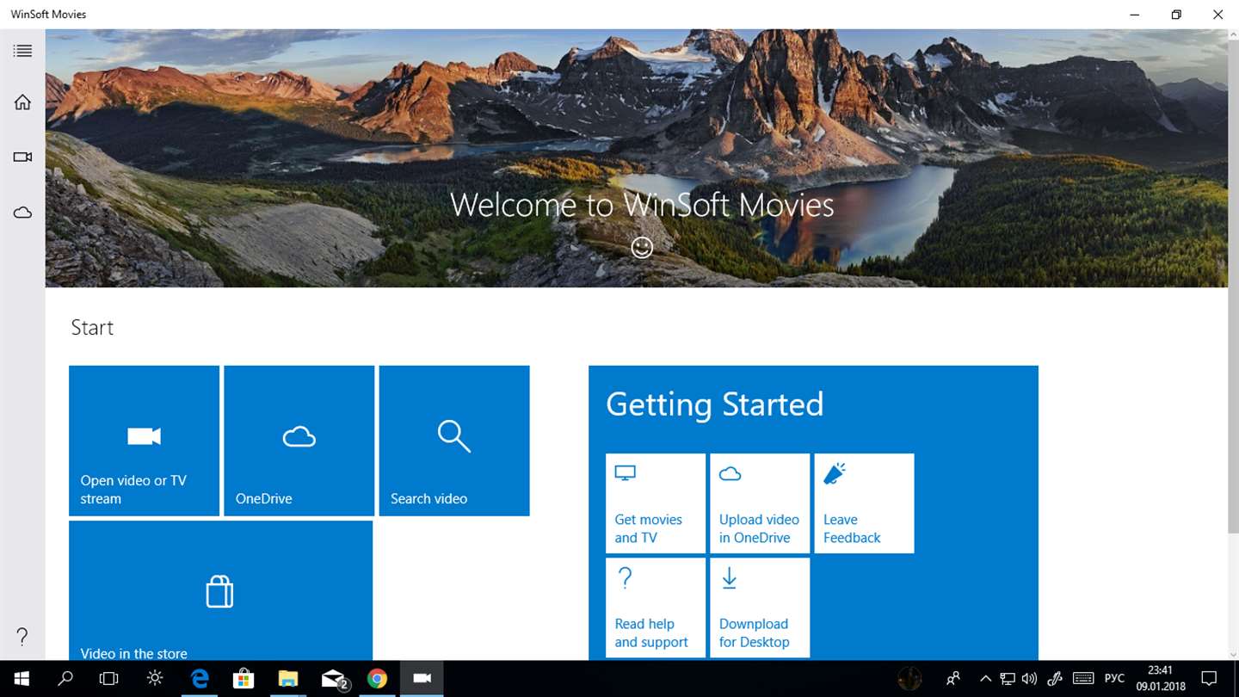Open the cloud section in sidebar

[22, 213]
